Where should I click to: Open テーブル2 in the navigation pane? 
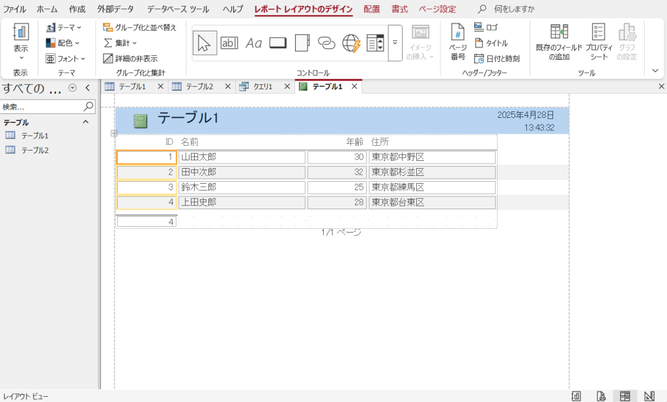[x=35, y=150]
